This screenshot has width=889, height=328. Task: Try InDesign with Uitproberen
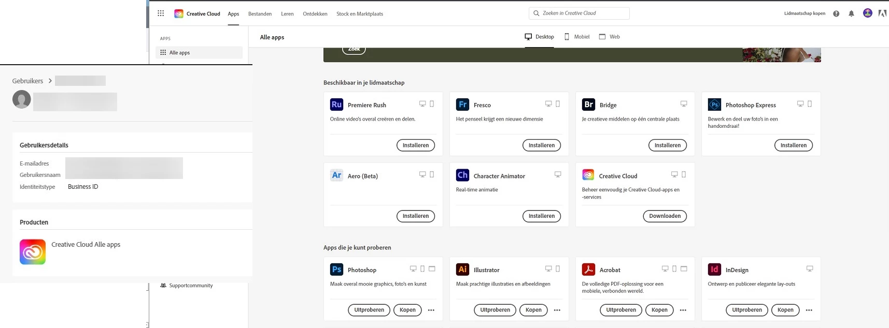pyautogui.click(x=747, y=310)
